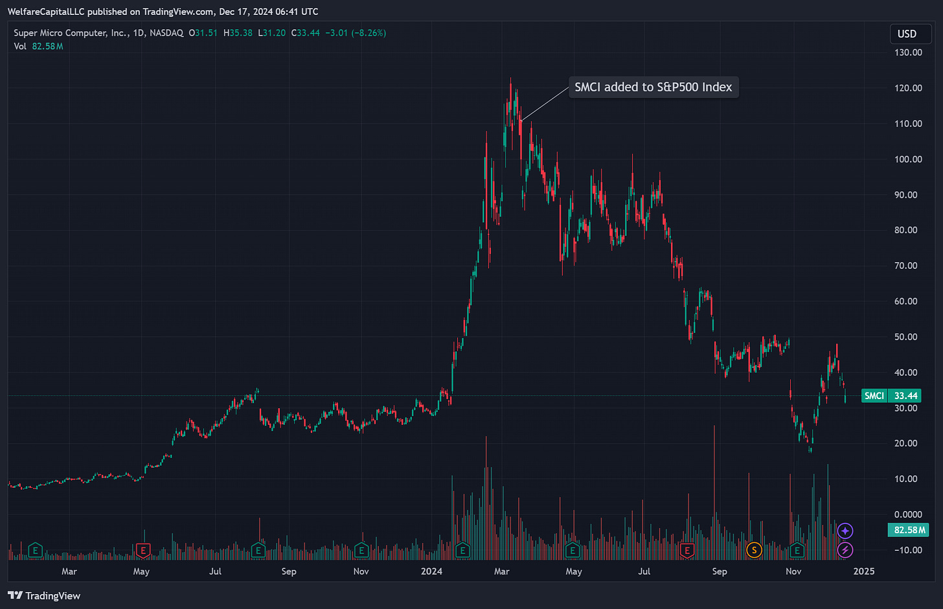This screenshot has height=609, width=943.
Task: Click the green E earnings marker near Nov 2023
Action: click(361, 551)
